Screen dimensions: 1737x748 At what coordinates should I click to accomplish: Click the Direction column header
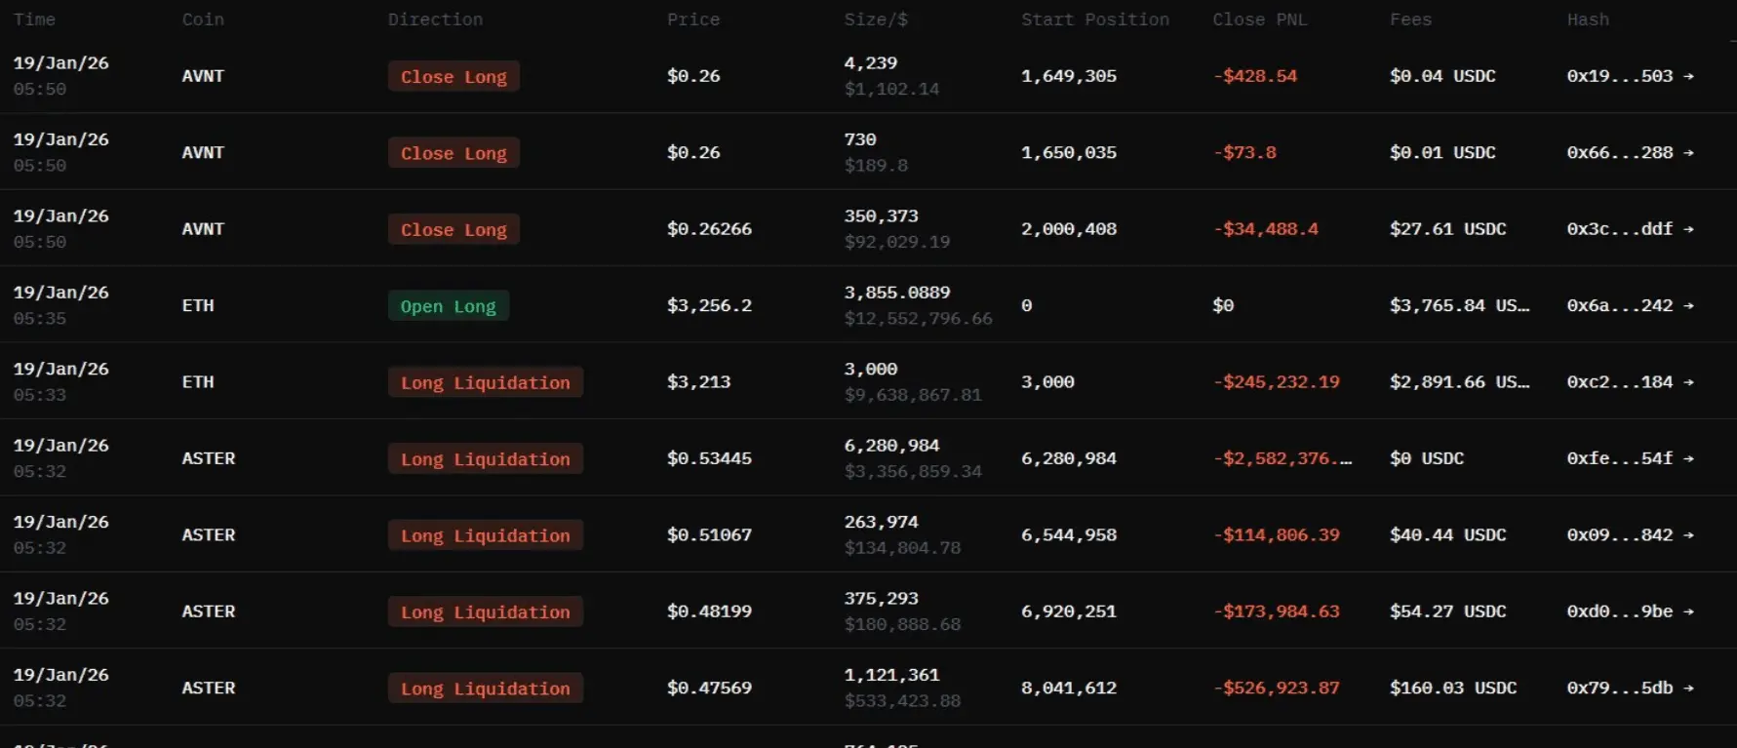(435, 20)
